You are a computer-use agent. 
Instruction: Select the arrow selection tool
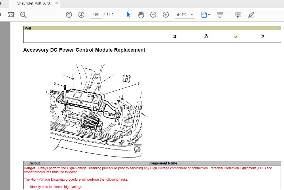tap(128, 15)
